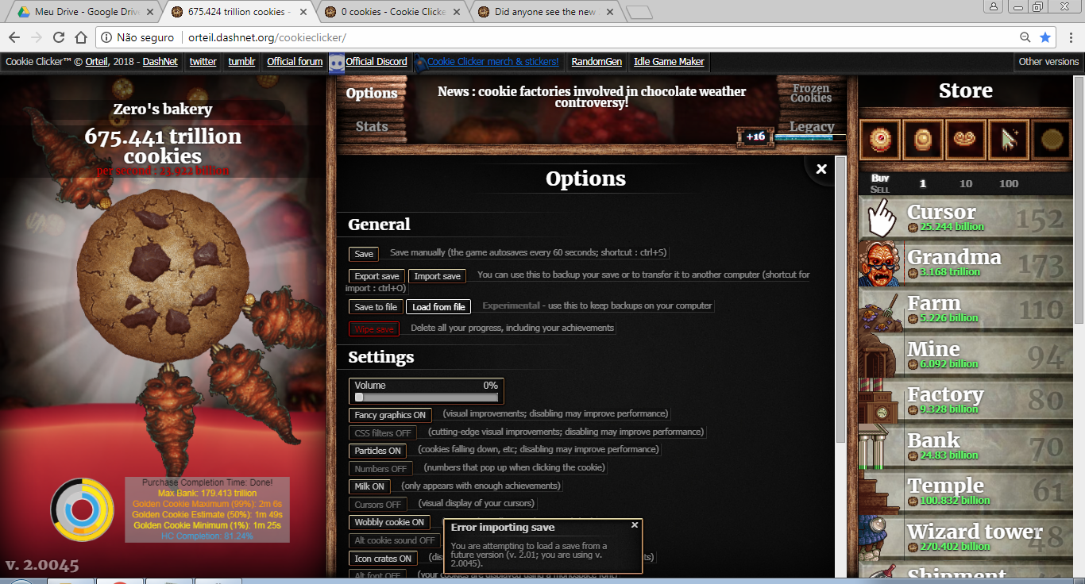This screenshot has height=584, width=1085.
Task: Purchase a Mine building
Action: point(964,355)
